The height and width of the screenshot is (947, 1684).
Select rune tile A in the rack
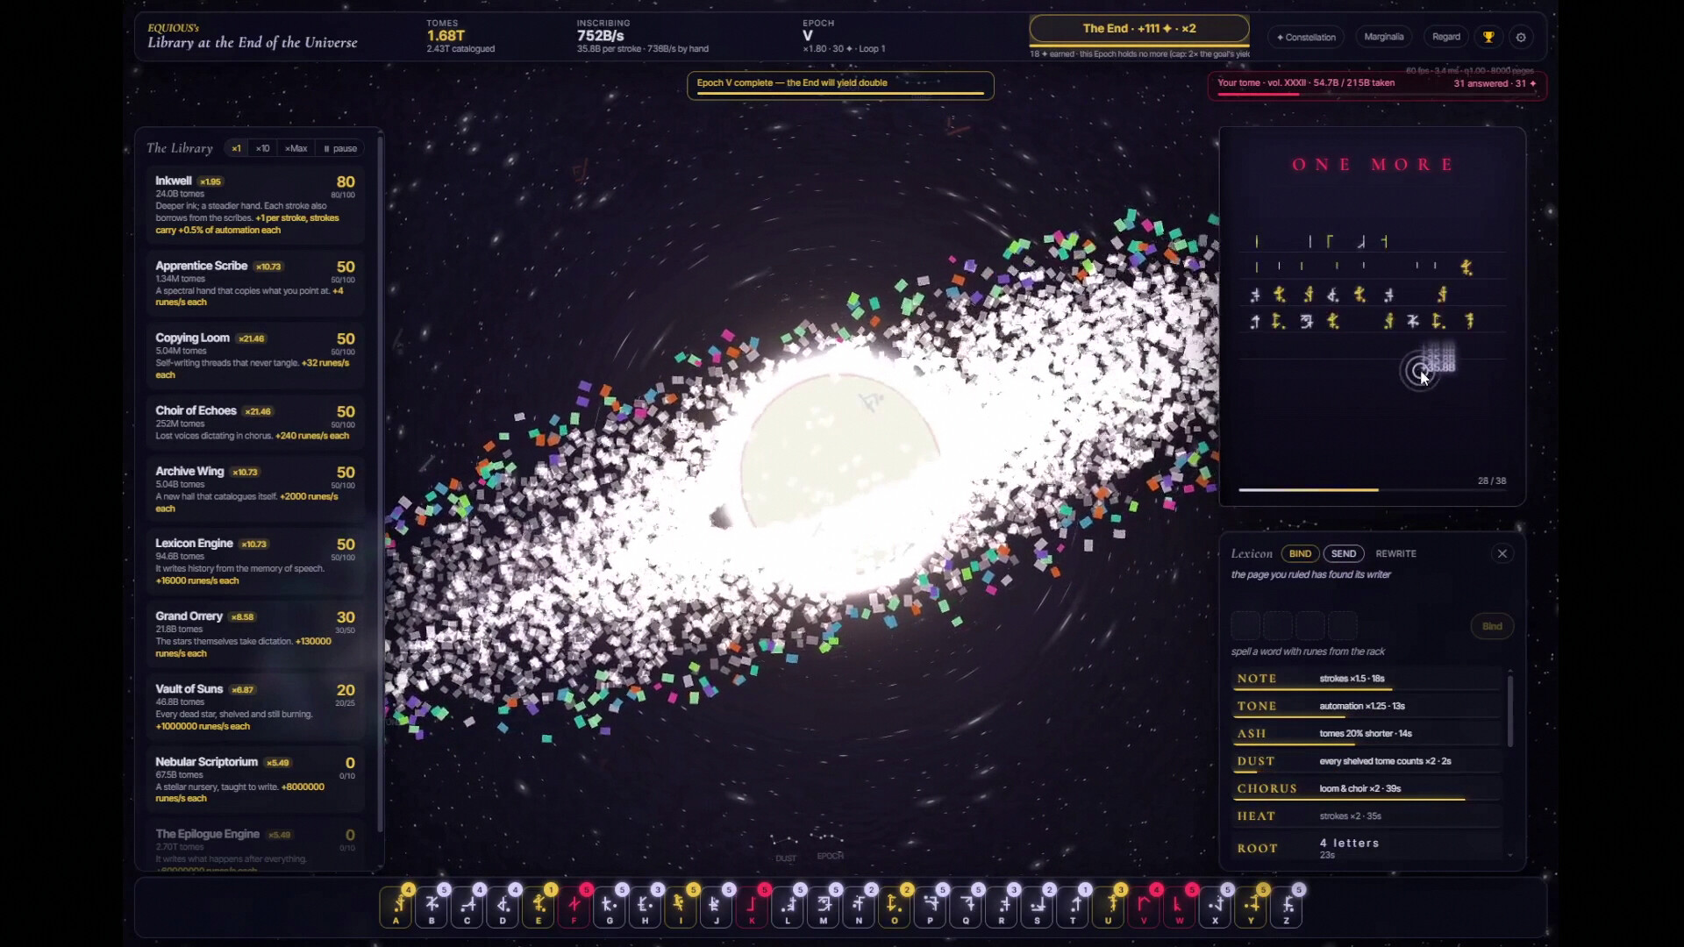(396, 907)
